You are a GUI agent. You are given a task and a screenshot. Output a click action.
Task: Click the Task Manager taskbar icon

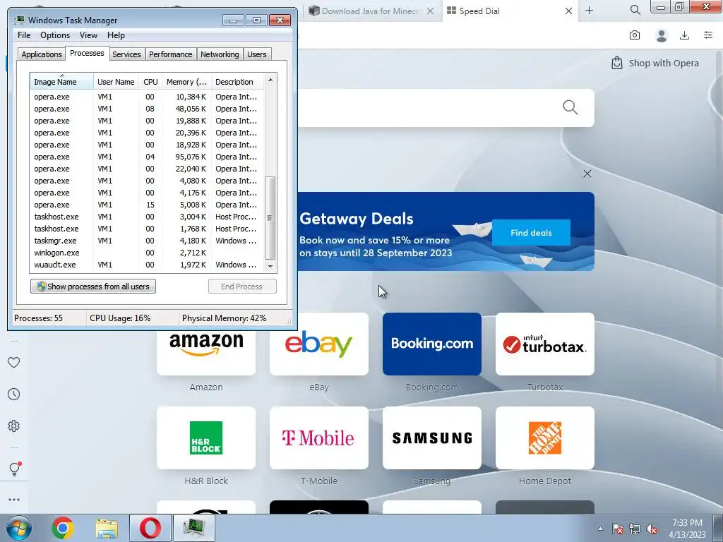point(193,528)
